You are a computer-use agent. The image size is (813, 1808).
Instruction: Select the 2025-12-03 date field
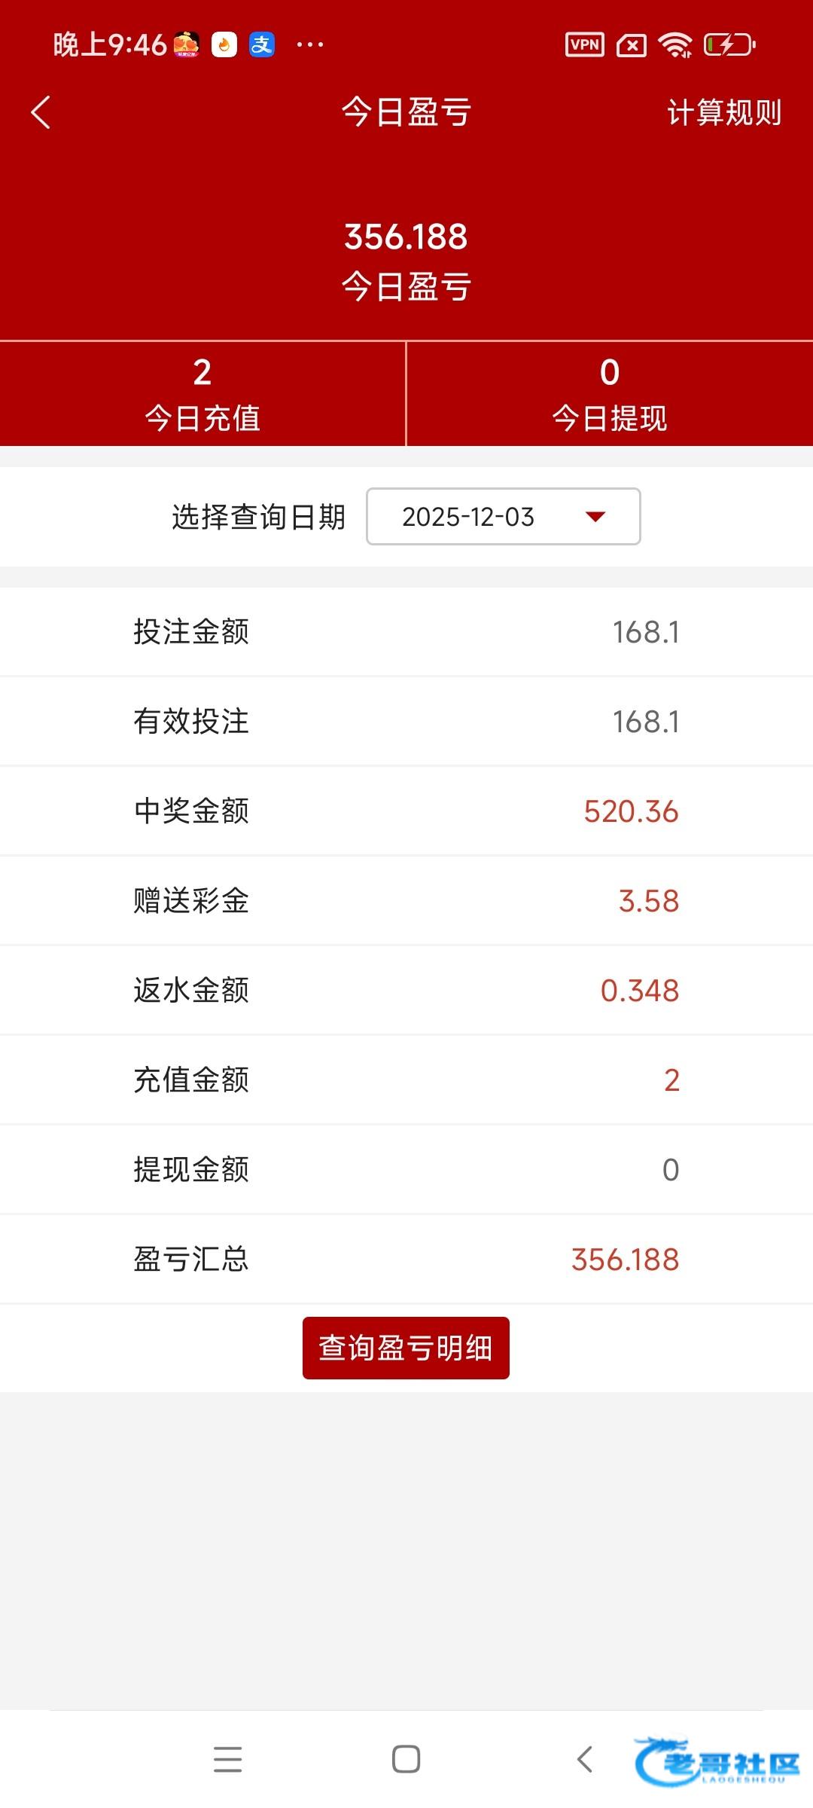point(468,517)
